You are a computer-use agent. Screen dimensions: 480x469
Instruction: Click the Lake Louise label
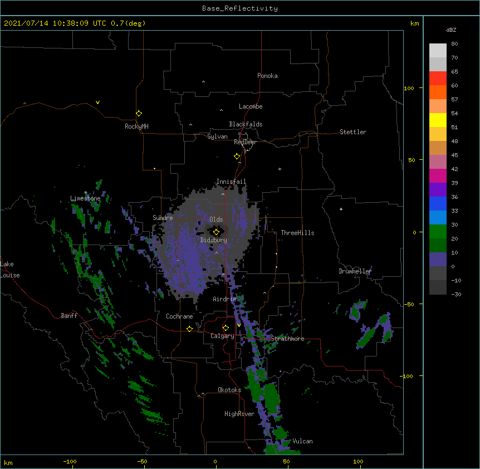click(10, 270)
